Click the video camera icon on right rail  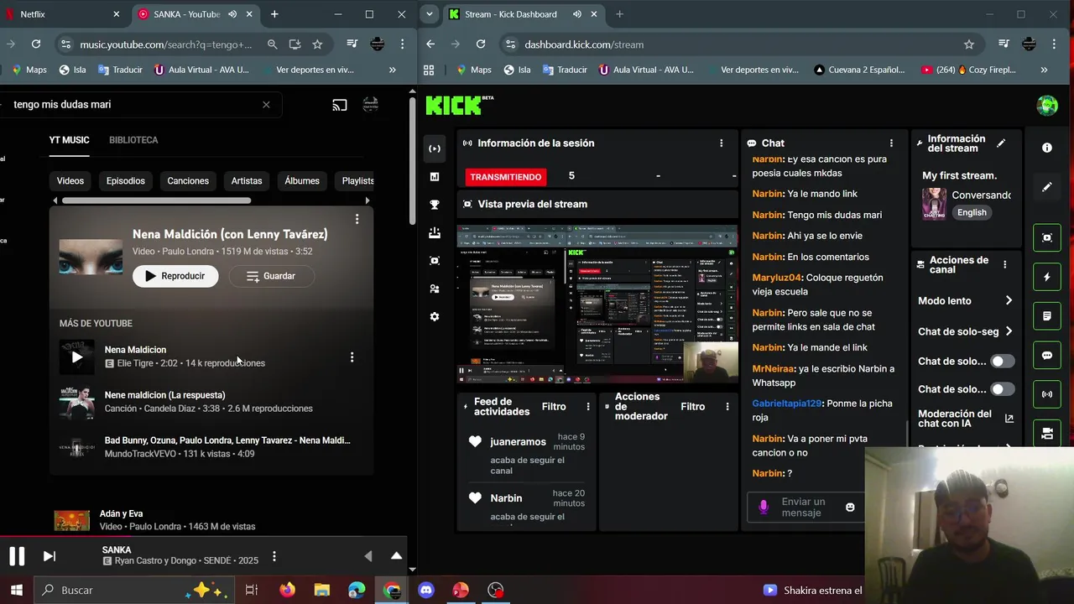[1047, 434]
